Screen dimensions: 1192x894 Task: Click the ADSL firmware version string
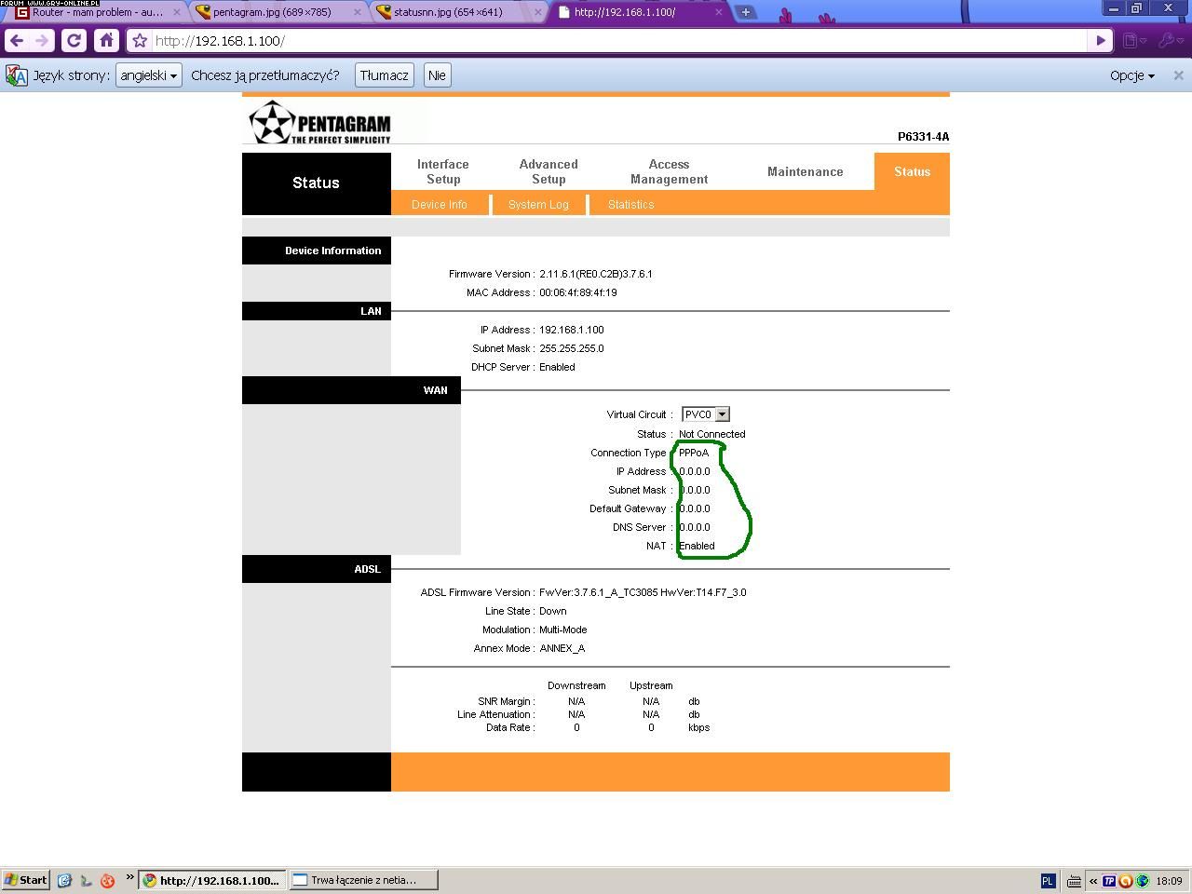tap(643, 592)
